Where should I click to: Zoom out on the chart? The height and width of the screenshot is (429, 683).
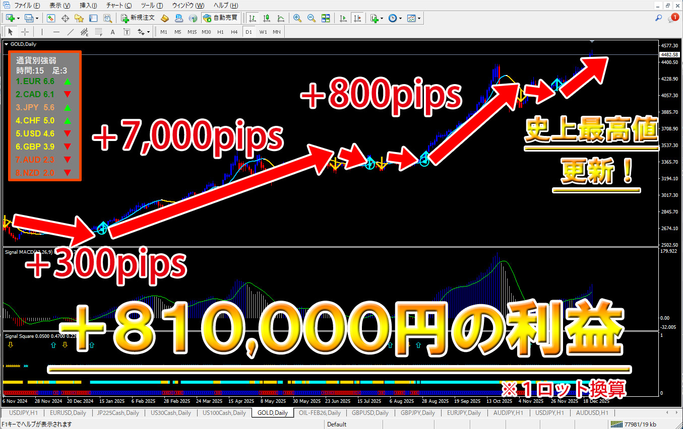[x=312, y=18]
